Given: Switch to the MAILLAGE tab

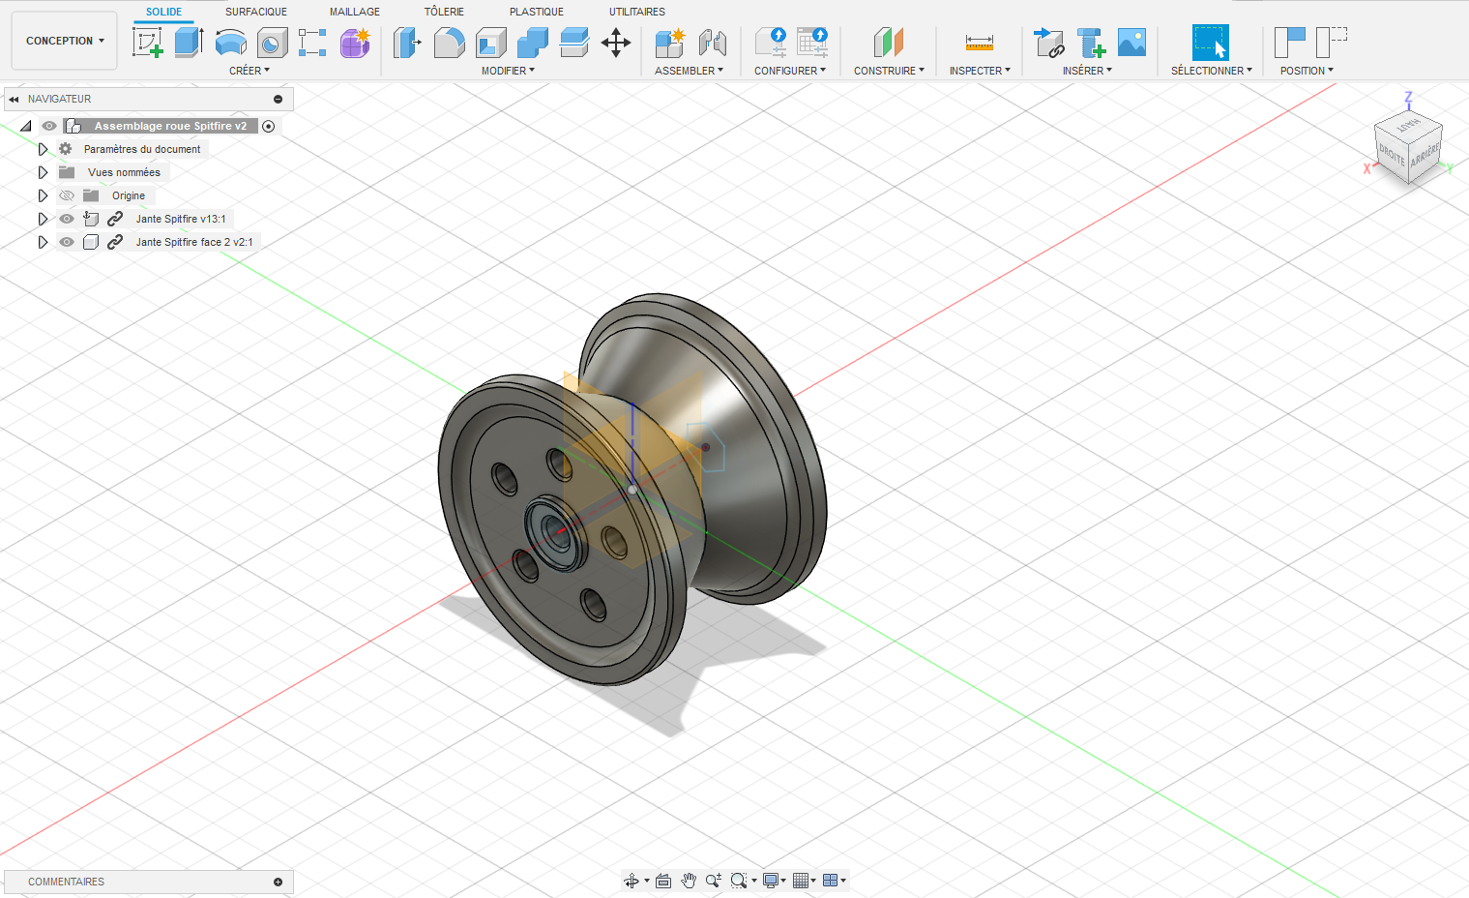Looking at the screenshot, I should (x=355, y=12).
